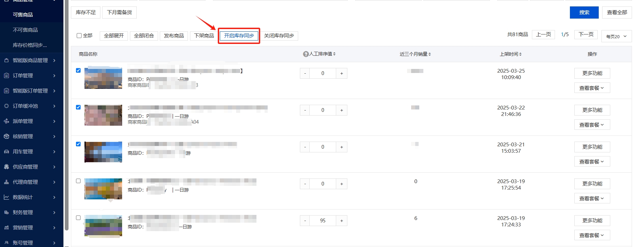633x247 pixels.
Task: Click the data statistics chart icon
Action: coord(6,197)
